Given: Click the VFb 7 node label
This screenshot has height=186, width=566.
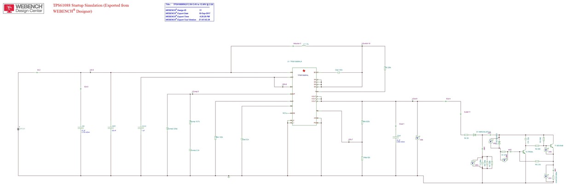Looking at the screenshot, I should (350, 139).
